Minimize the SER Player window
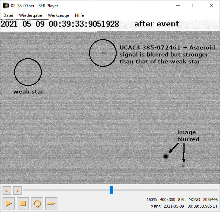Image resolution: width=220 pixels, height=212 pixels. coord(178,6)
